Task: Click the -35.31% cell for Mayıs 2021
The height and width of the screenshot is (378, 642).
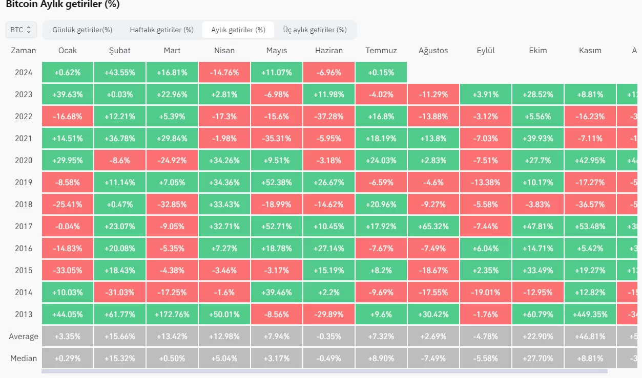Action: coord(277,138)
